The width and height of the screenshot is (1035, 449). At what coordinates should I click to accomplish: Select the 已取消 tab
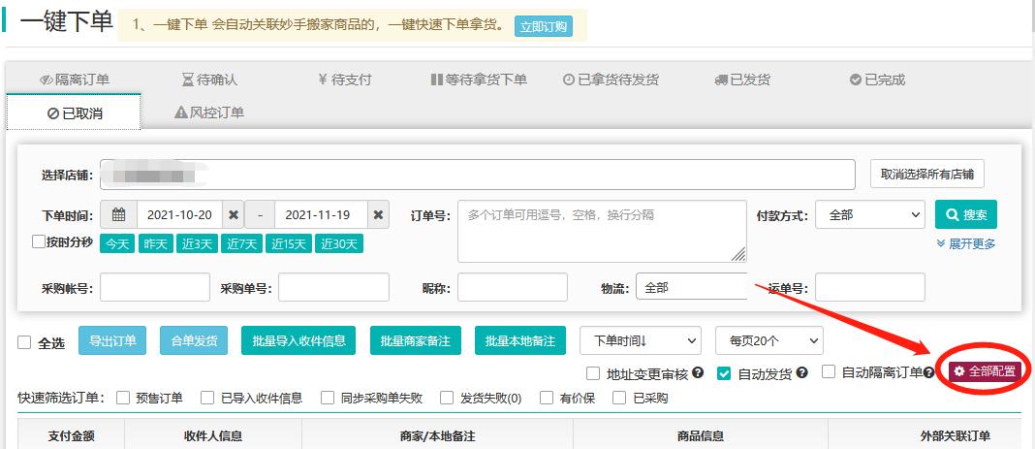pyautogui.click(x=74, y=112)
